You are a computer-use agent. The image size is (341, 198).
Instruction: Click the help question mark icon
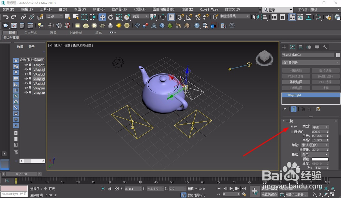(232, 26)
